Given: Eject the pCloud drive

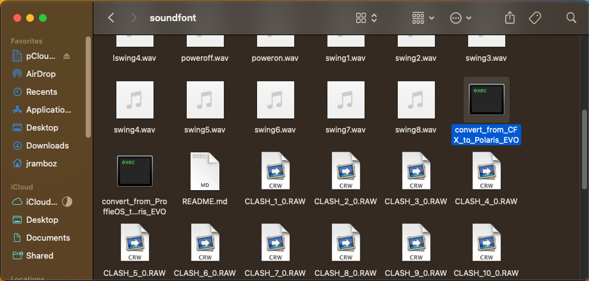Looking at the screenshot, I should pos(67,56).
